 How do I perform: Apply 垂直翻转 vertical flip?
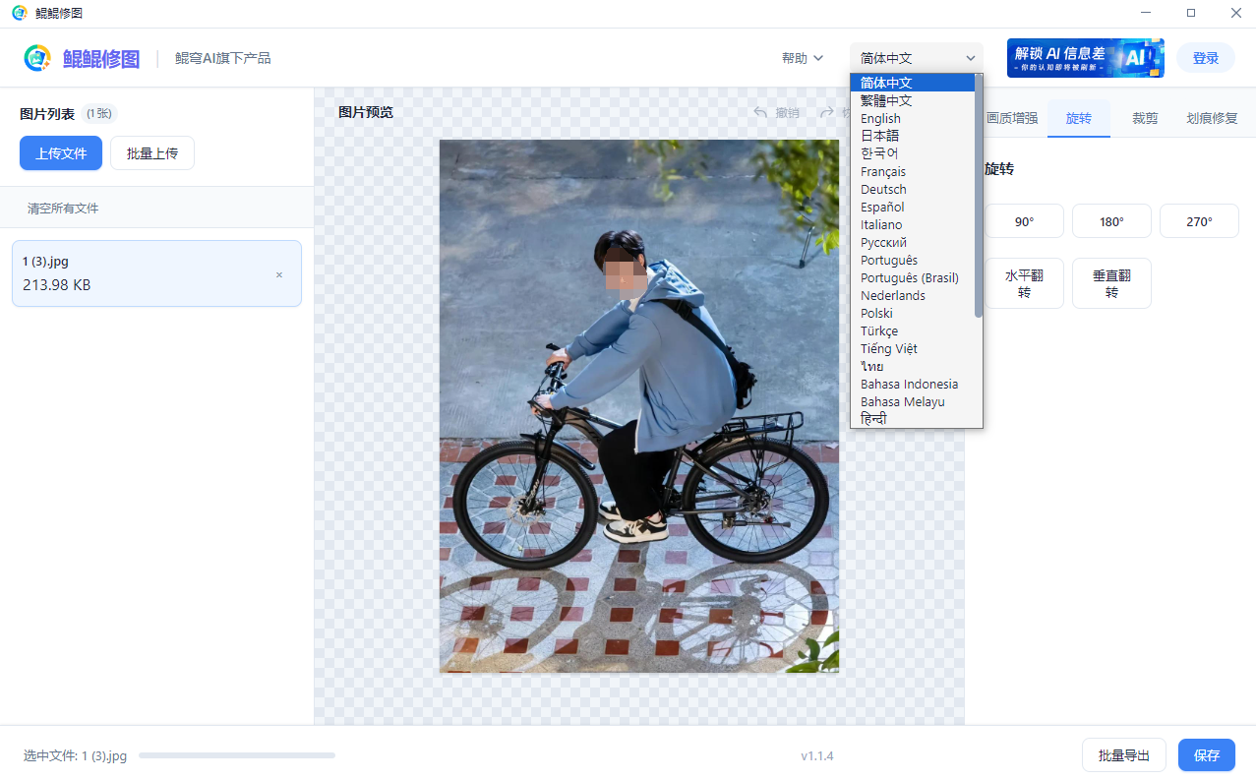[1111, 283]
